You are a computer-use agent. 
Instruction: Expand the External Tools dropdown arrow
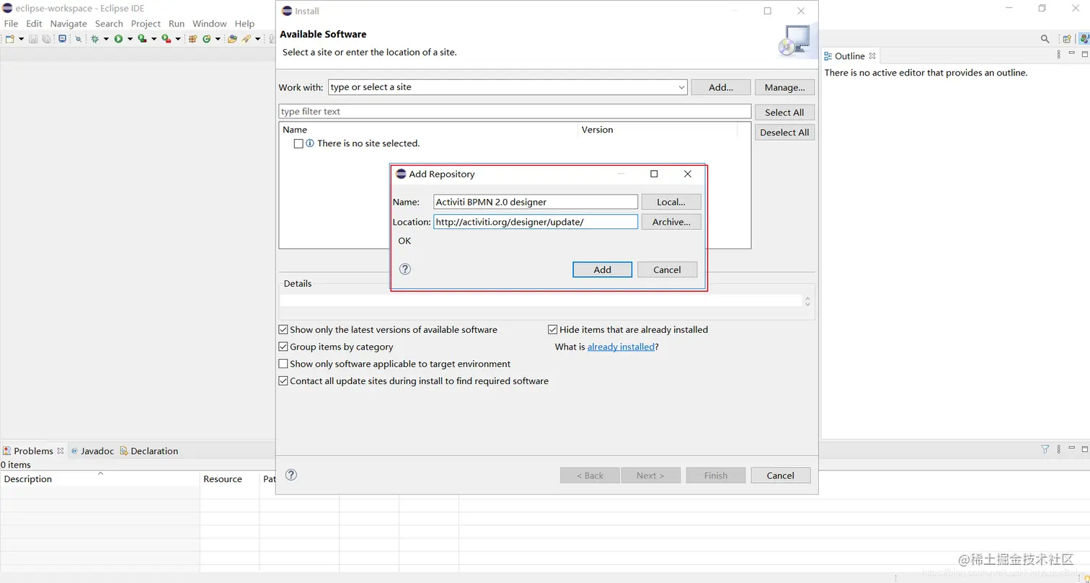pyautogui.click(x=178, y=39)
